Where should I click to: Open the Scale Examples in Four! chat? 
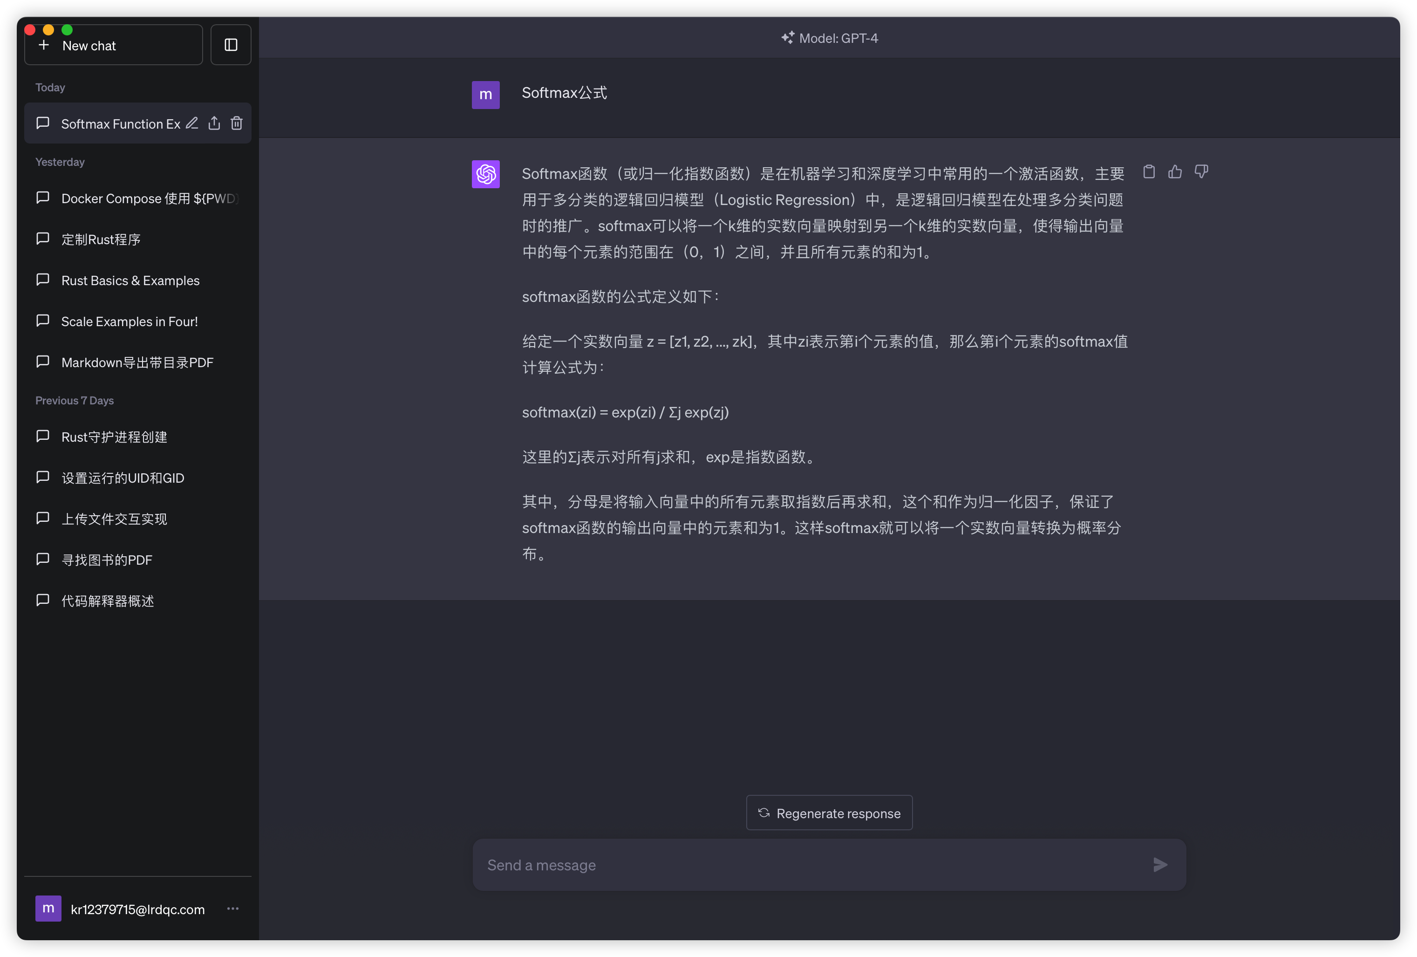[x=129, y=321]
